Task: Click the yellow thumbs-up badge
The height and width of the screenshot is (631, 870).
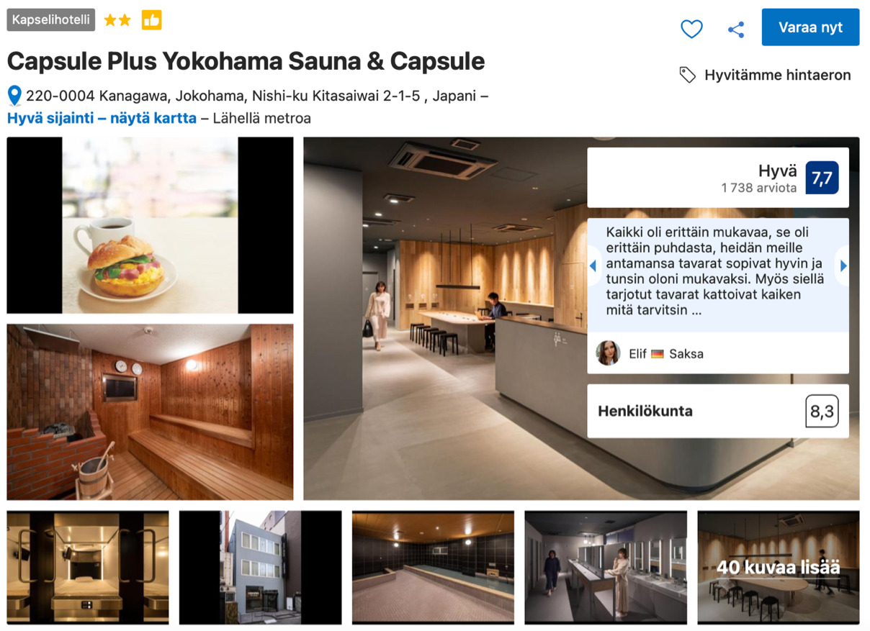Action: (151, 20)
